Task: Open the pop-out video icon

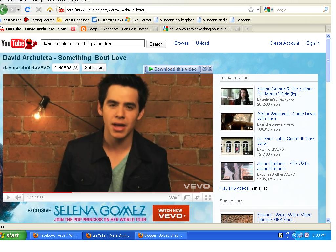Action: (x=197, y=197)
